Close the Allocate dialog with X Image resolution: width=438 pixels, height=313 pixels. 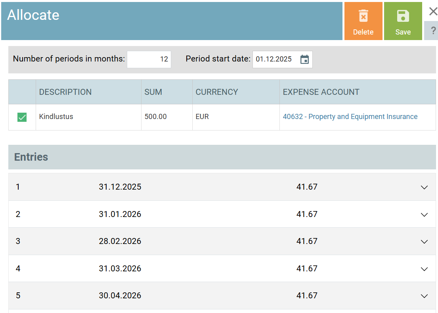[433, 12]
